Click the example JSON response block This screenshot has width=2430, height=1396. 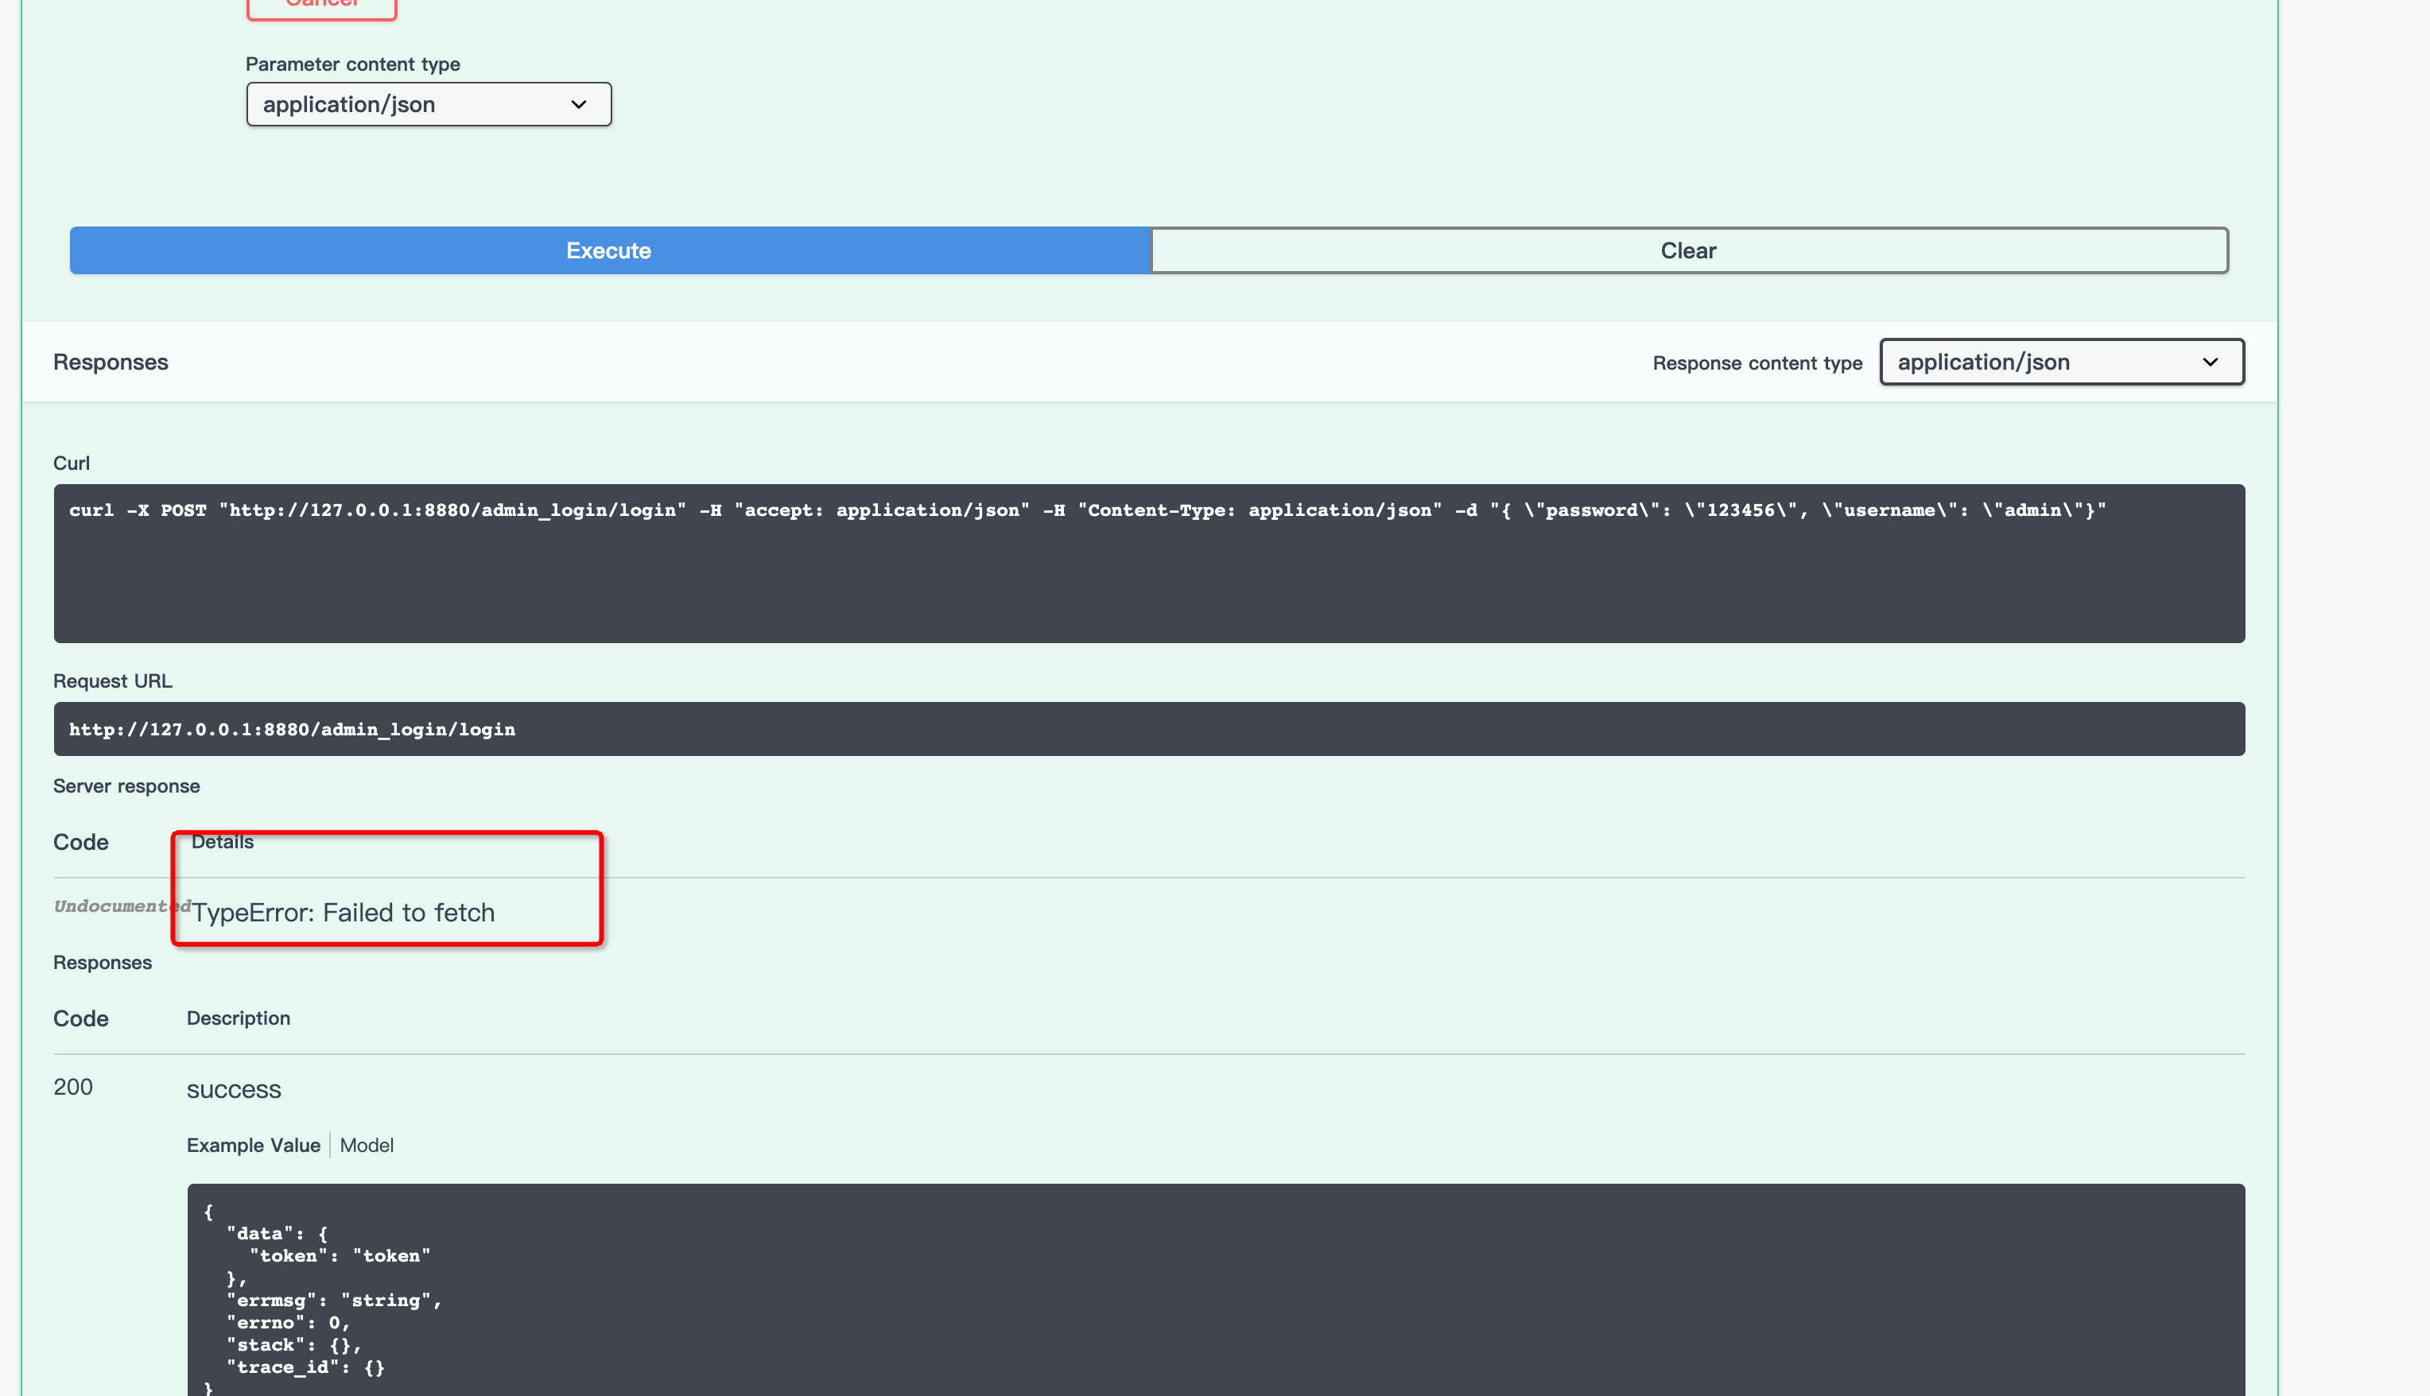[1215, 1289]
